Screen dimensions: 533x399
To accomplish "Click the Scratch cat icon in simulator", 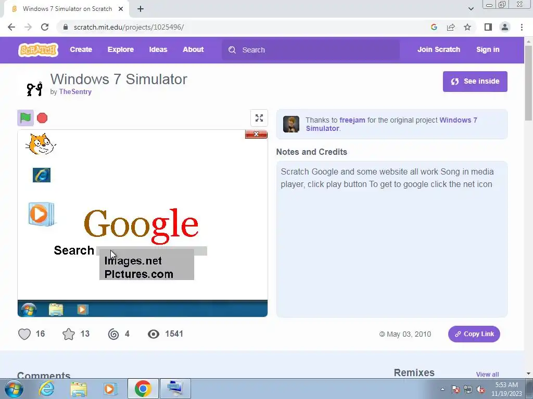I will [41, 144].
